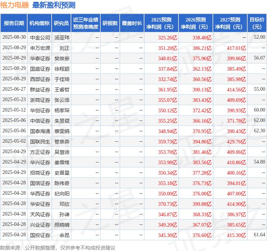
Task: Click the 415.30亿 forecast value
Action: (x=236, y=235)
